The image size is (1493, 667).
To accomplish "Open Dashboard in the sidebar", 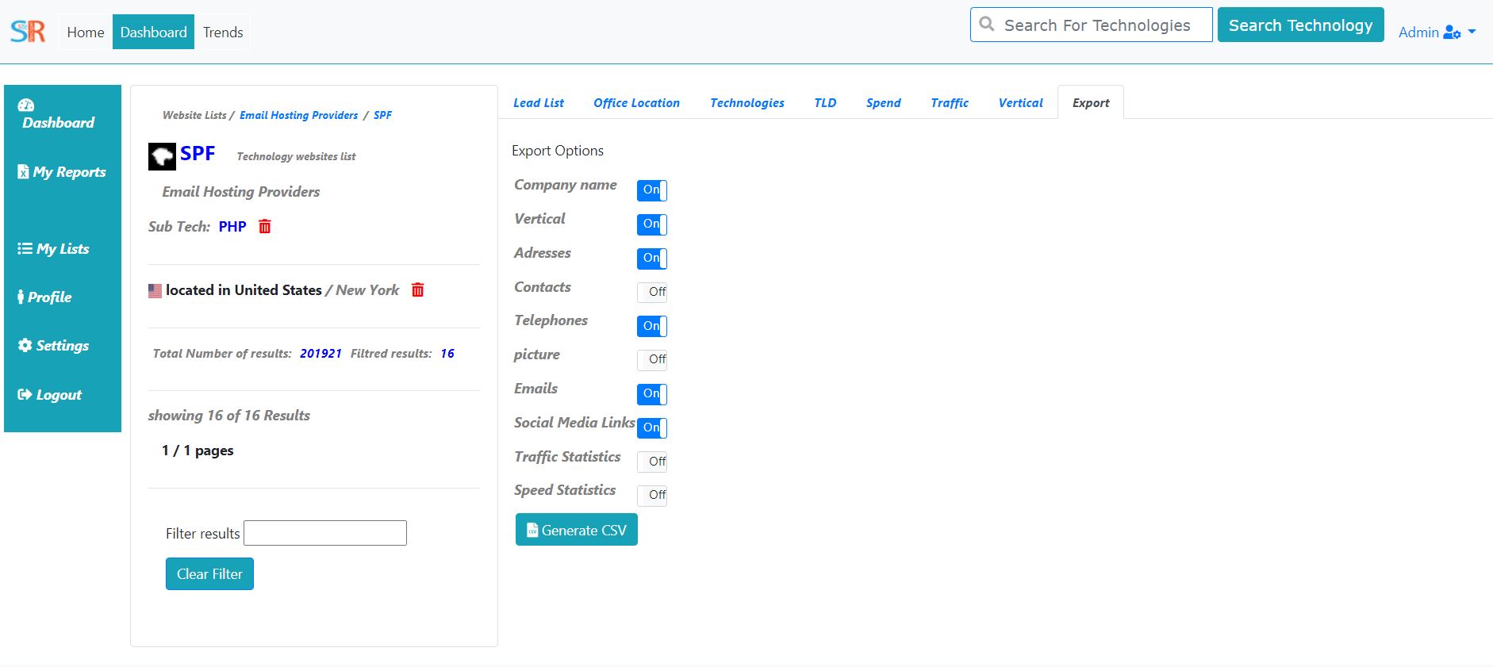I will tap(58, 115).
